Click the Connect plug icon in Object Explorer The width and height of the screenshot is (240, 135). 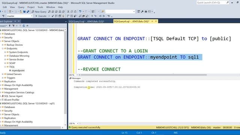[x=10, y=26]
